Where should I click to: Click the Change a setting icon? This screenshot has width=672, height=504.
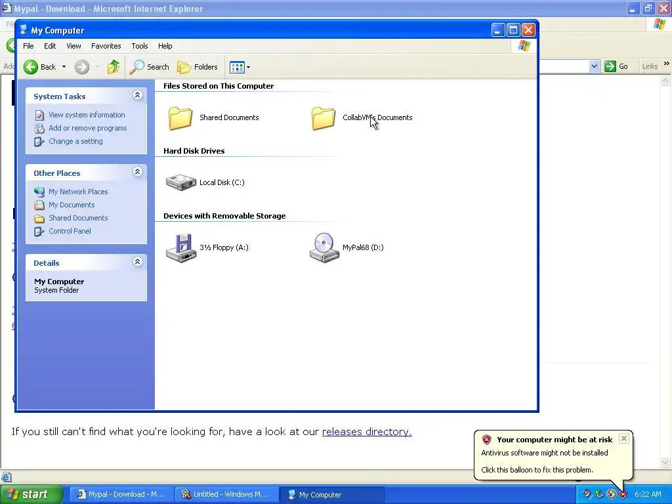coord(39,142)
